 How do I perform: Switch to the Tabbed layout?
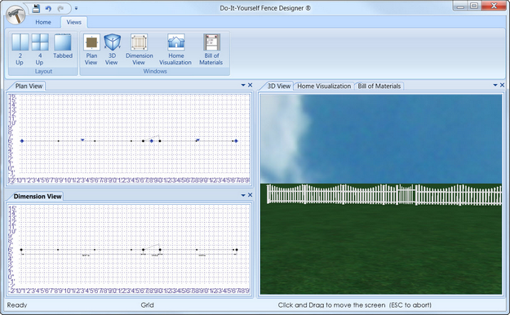pyautogui.click(x=63, y=47)
